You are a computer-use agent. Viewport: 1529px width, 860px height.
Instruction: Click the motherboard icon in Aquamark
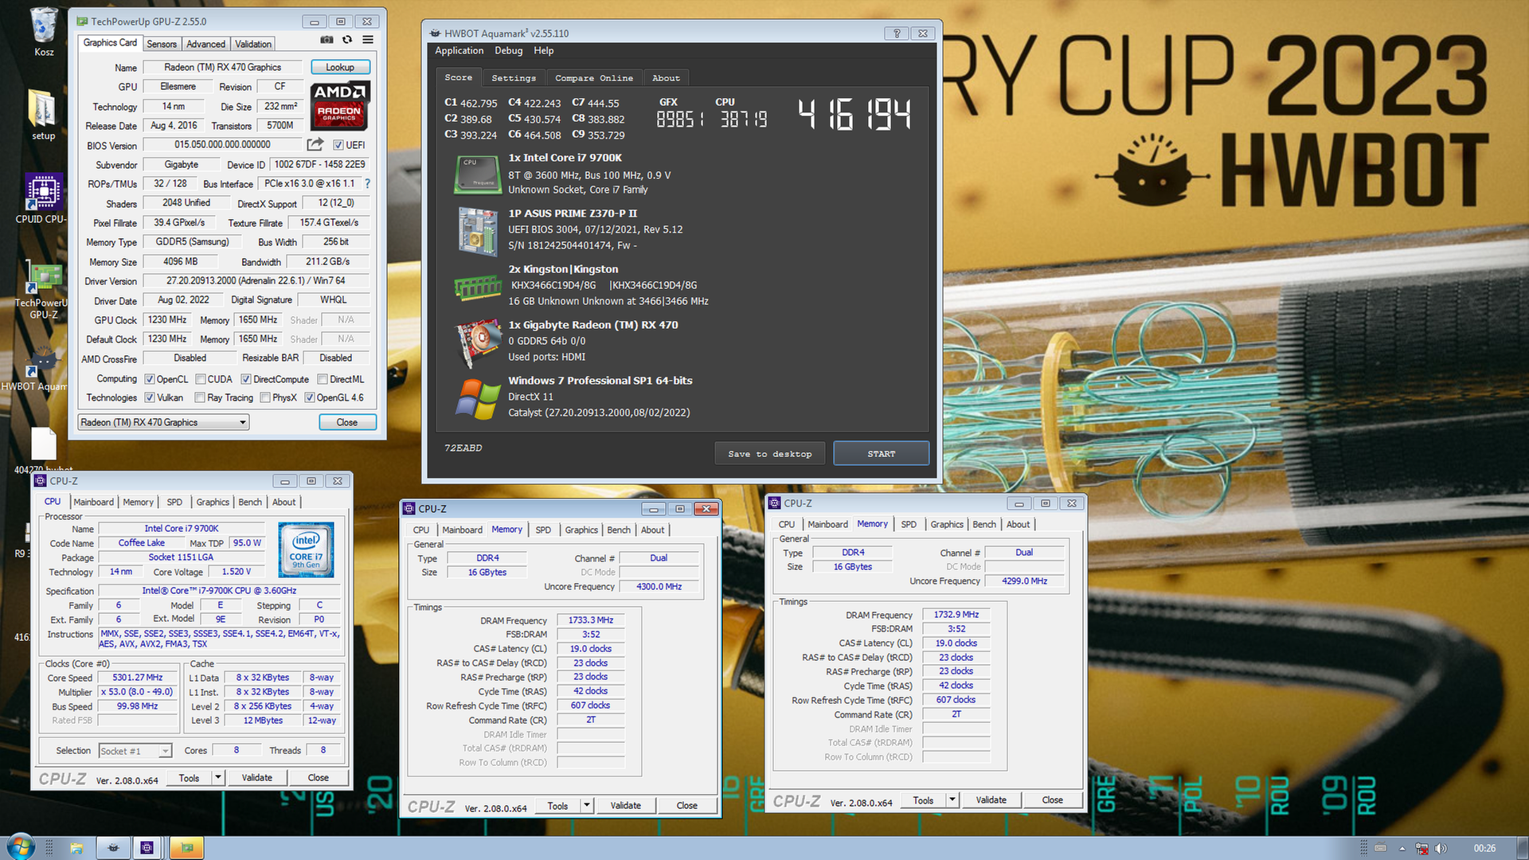click(x=478, y=231)
